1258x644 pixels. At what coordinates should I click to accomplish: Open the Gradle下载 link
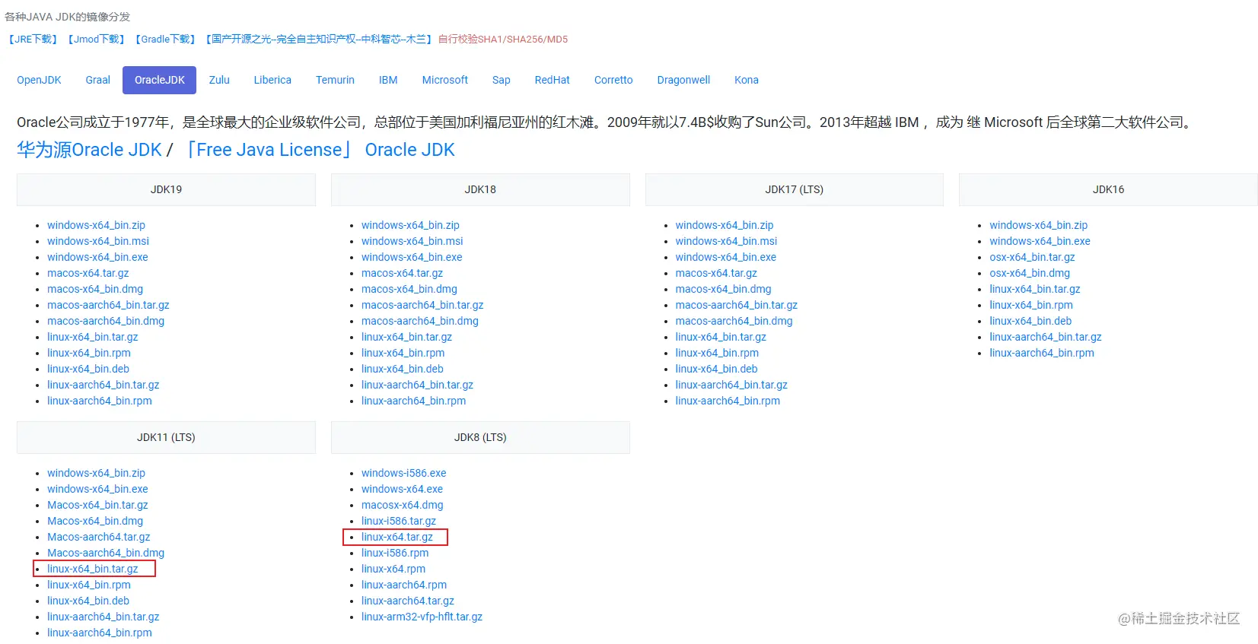[x=166, y=39]
